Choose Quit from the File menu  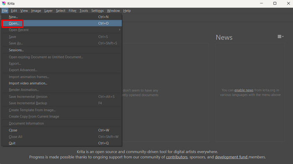pyautogui.click(x=62, y=143)
